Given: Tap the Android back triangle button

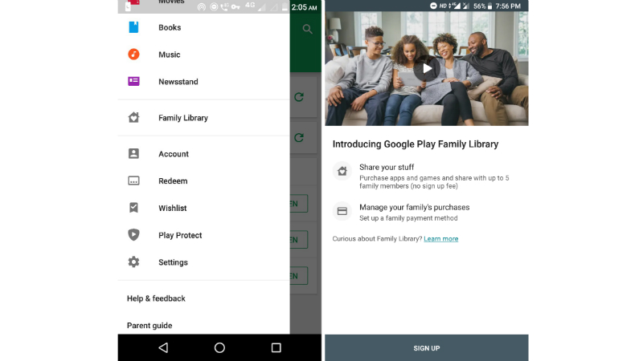Looking at the screenshot, I should point(163,347).
